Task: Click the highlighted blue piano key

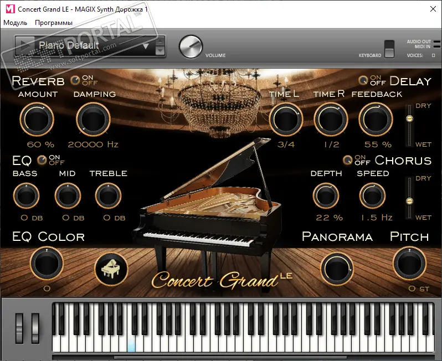Action: click(131, 344)
